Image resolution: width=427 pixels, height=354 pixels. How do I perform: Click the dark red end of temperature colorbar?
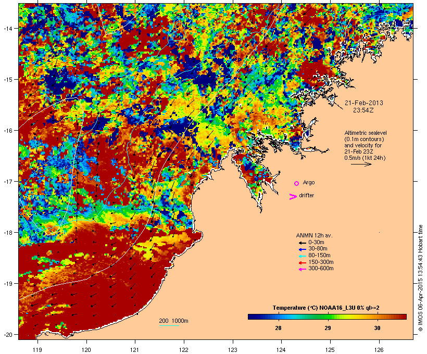click(404, 317)
